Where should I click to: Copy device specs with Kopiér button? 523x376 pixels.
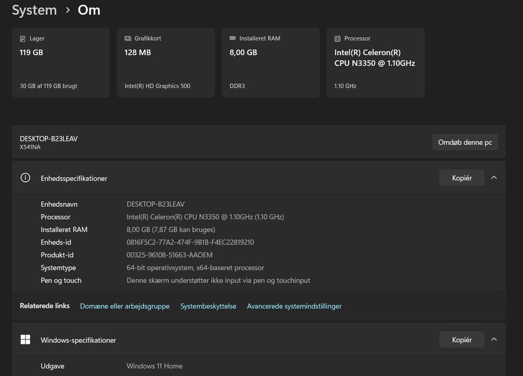(x=461, y=178)
